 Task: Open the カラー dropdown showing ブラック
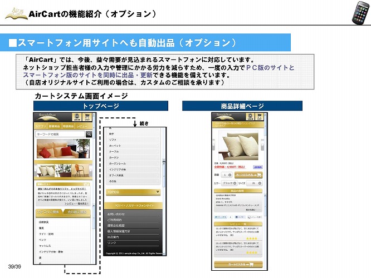point(229,183)
